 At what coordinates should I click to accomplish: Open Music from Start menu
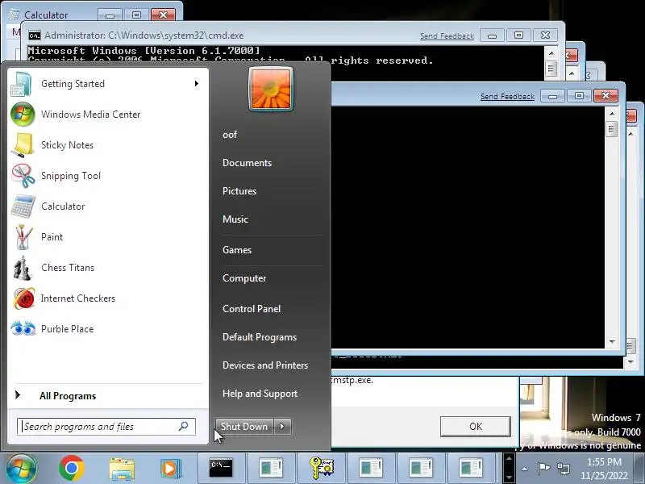click(235, 219)
